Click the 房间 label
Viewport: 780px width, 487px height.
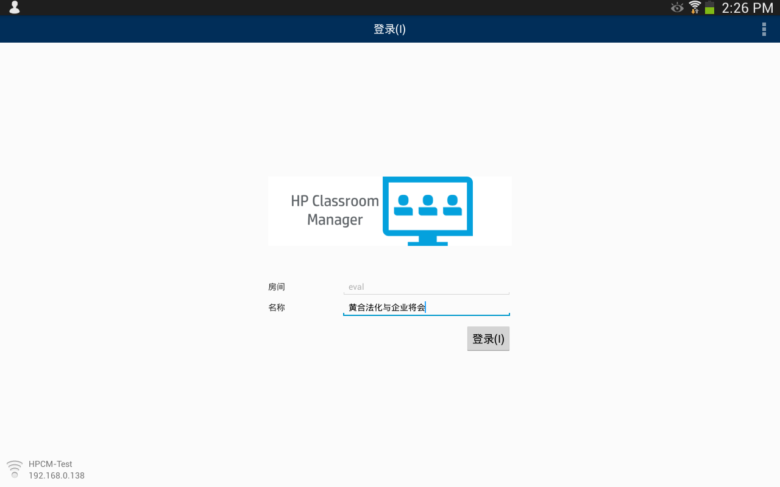point(277,287)
